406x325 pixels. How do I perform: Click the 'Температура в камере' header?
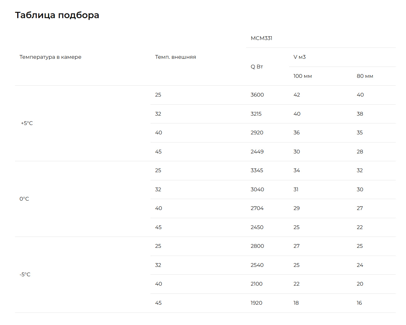click(50, 57)
